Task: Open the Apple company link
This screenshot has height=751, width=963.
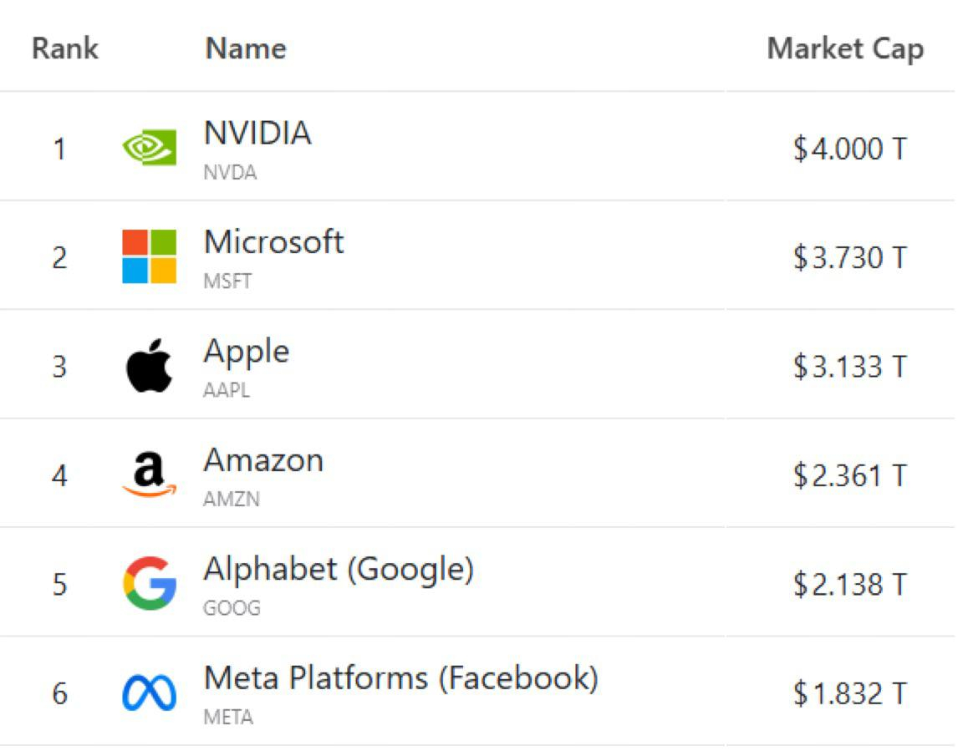Action: pyautogui.click(x=246, y=352)
